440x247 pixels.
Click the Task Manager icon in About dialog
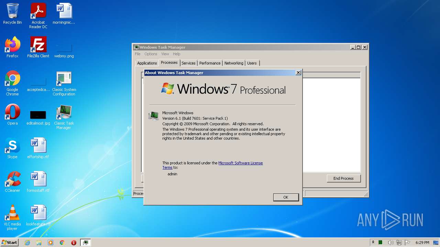153,116
